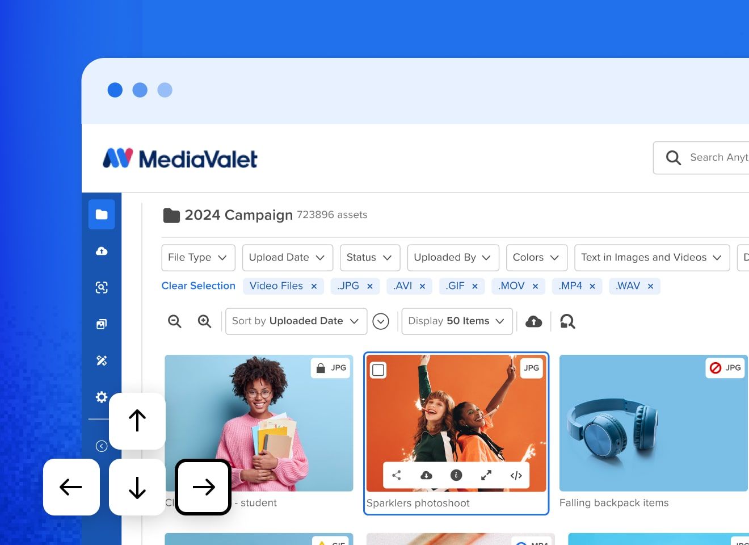Open the File Type filter dropdown

(x=198, y=258)
